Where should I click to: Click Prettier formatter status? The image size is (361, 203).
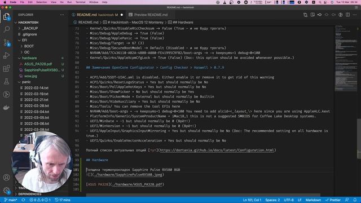pos(333,200)
